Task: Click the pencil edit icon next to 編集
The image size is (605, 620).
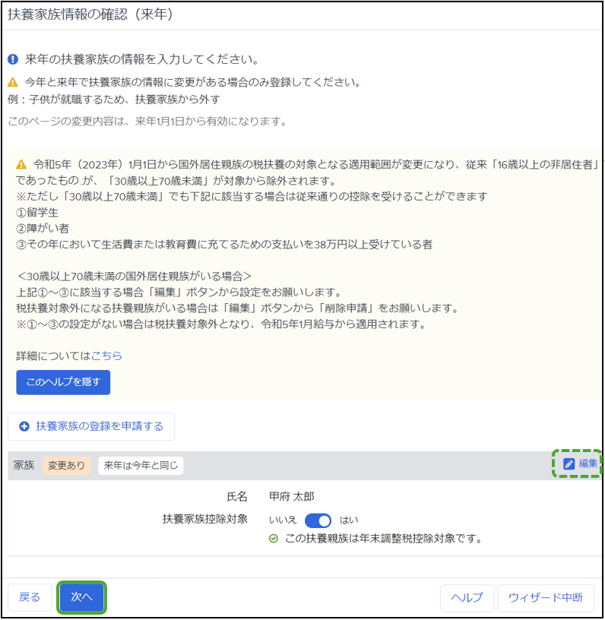Action: pos(569,463)
